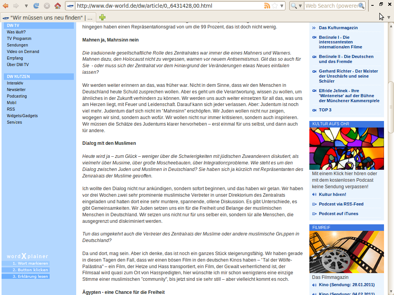The height and width of the screenshot is (295, 394).
Task: Go to the Home page icon
Action: (58, 6)
